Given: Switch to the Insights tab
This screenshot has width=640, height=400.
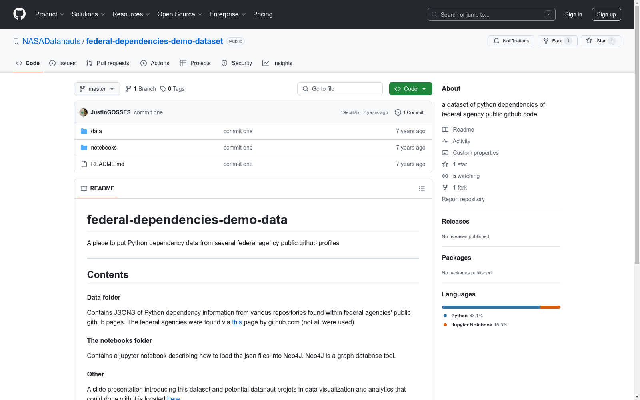Looking at the screenshot, I should 278,63.
